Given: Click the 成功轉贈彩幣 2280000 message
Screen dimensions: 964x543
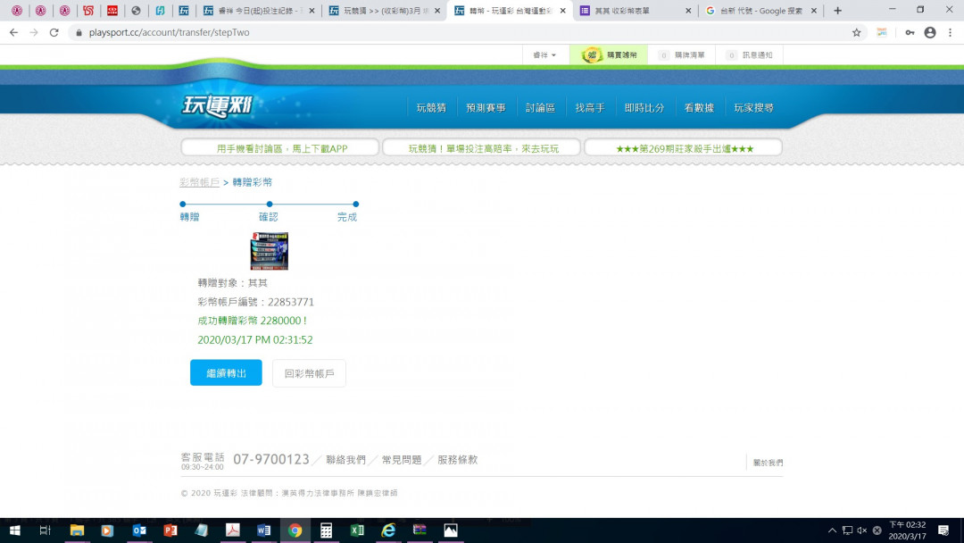Looking at the screenshot, I should pos(252,321).
